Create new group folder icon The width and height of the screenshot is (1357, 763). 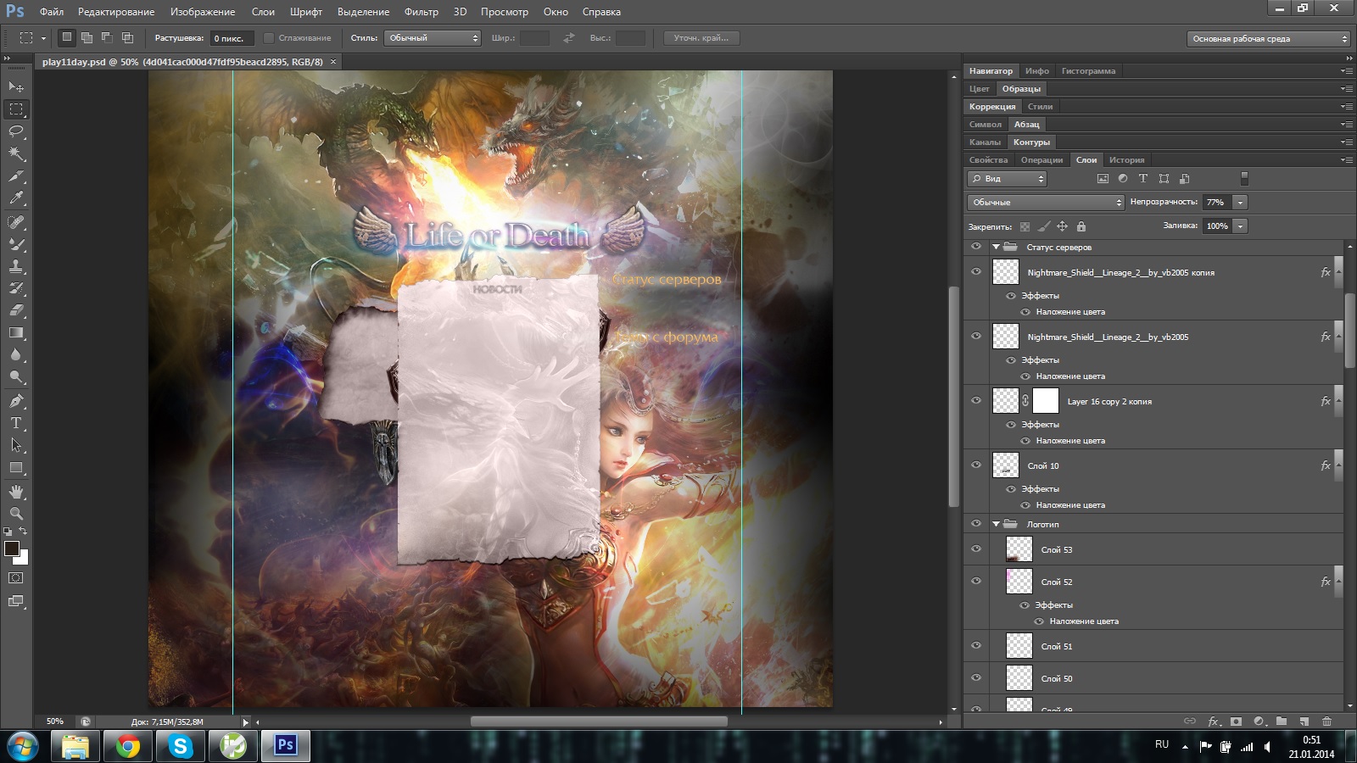pyautogui.click(x=1282, y=721)
